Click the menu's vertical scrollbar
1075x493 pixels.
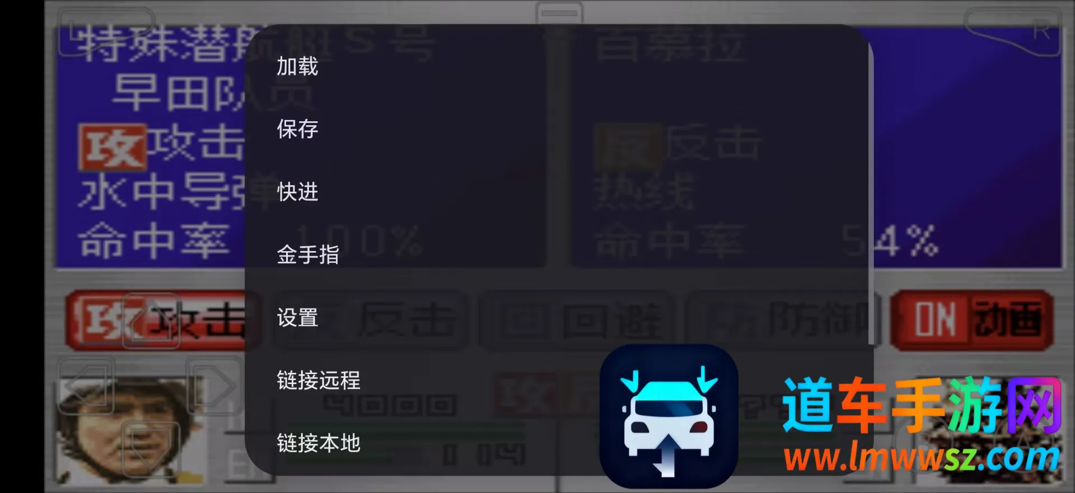871,193
